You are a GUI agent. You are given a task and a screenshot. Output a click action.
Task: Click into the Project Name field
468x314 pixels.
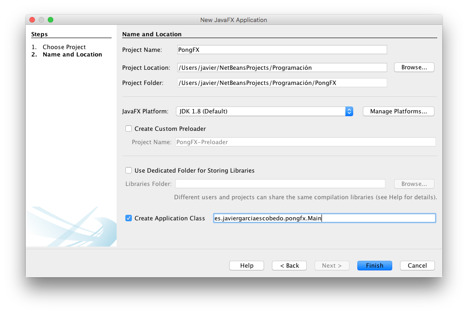[x=282, y=50]
